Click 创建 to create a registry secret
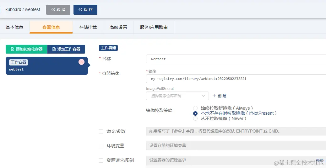 point(220,96)
